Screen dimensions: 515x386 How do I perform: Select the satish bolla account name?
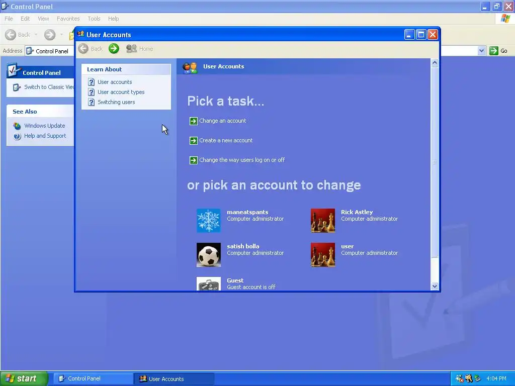click(243, 246)
